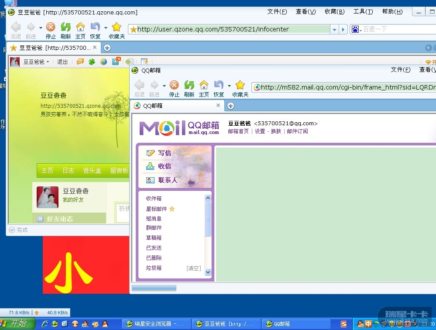This screenshot has width=436, height=330.
Task: Click Forward (前进) arrow in QQ邮箱 browser window
Action: [x=154, y=85]
